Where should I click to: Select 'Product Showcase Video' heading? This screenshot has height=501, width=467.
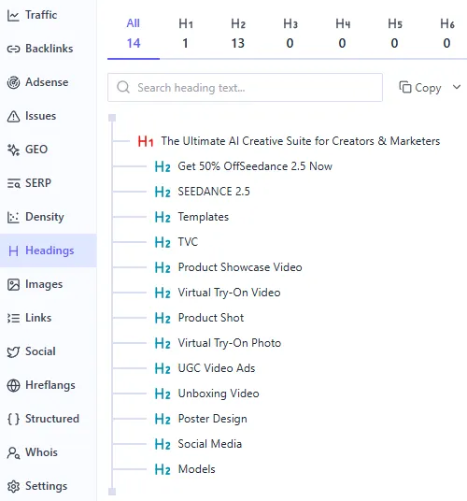click(x=240, y=267)
